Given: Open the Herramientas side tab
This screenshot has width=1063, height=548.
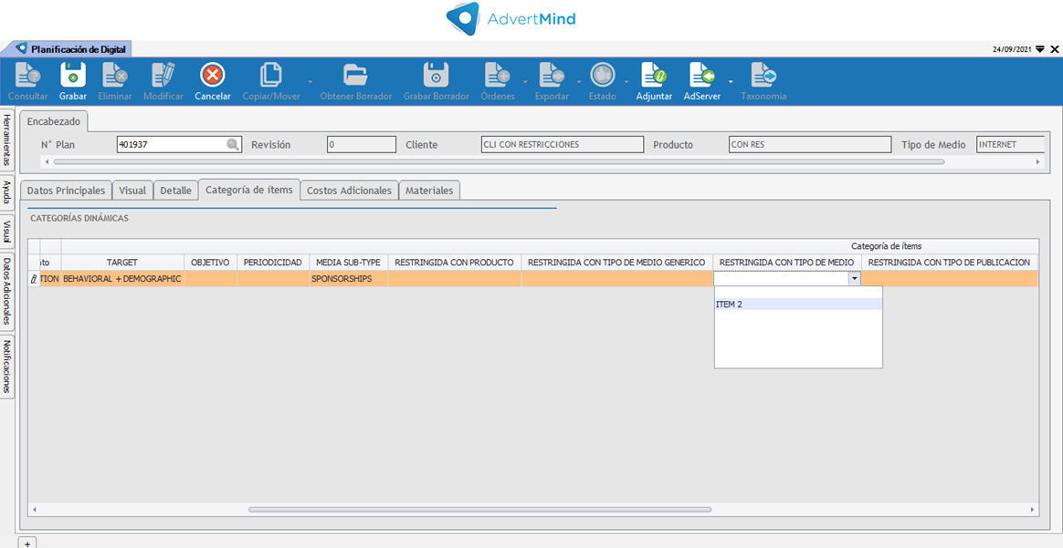Looking at the screenshot, I should click(6, 140).
